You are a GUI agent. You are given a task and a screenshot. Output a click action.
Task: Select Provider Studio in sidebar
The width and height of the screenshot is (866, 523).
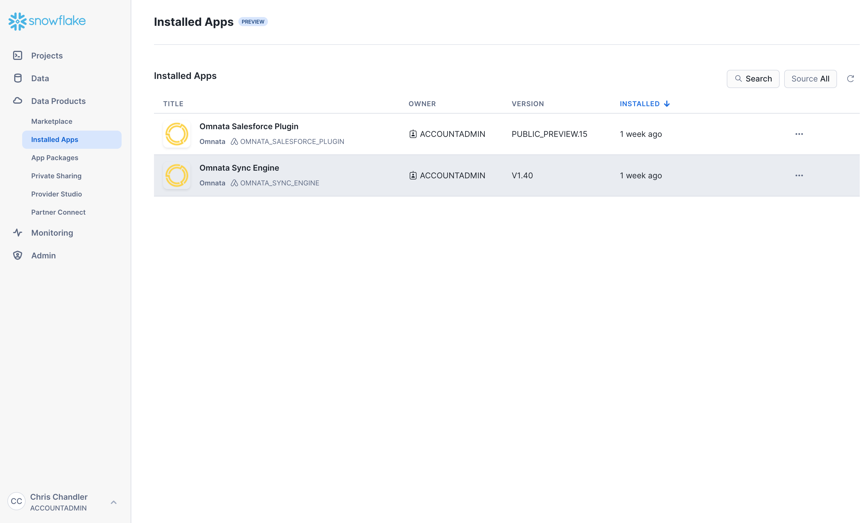pyautogui.click(x=56, y=194)
